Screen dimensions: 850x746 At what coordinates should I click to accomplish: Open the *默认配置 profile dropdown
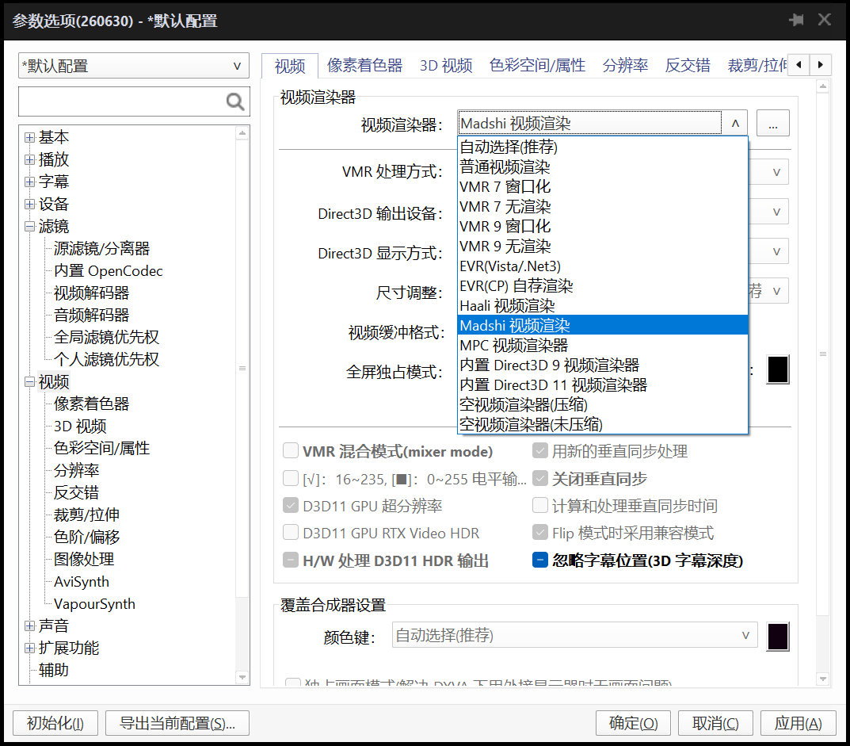pos(134,66)
